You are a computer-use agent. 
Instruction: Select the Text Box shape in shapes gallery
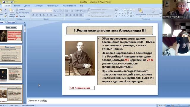(x=116, y=10)
